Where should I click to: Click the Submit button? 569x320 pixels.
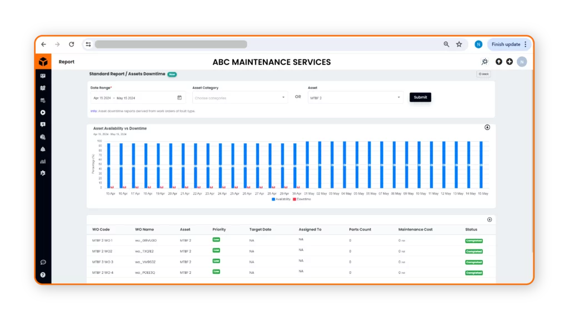coord(420,97)
